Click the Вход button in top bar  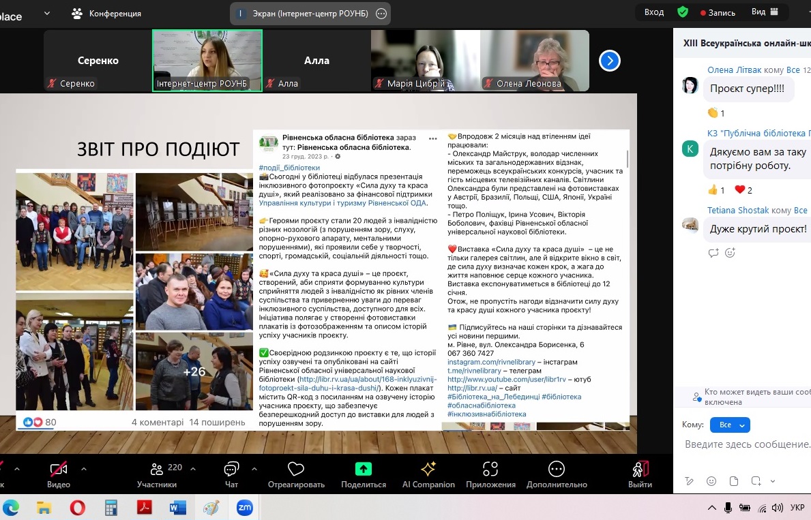tap(653, 12)
